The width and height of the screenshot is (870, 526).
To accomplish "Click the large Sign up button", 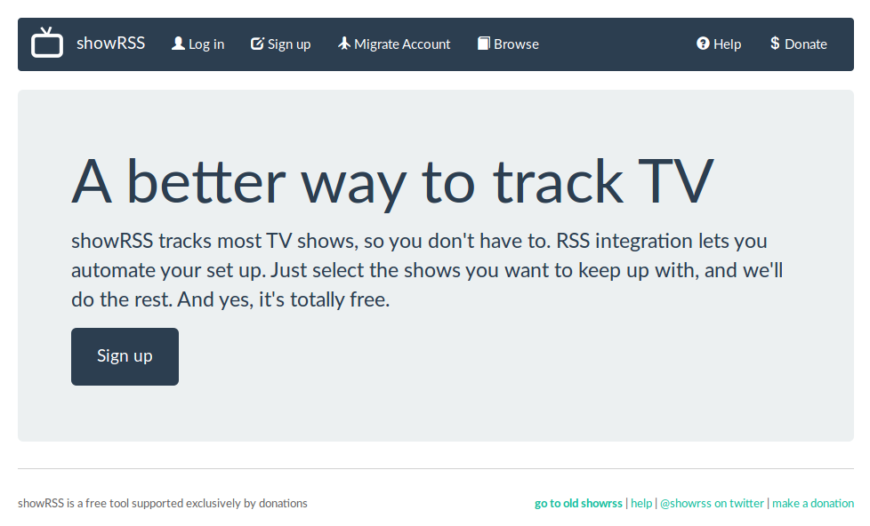I will [125, 356].
